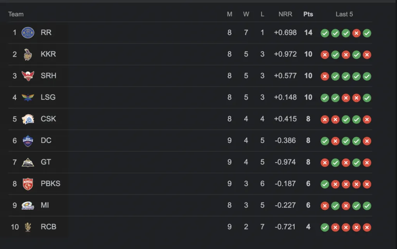Click the Team column header
The width and height of the screenshot is (397, 249).
click(x=16, y=14)
